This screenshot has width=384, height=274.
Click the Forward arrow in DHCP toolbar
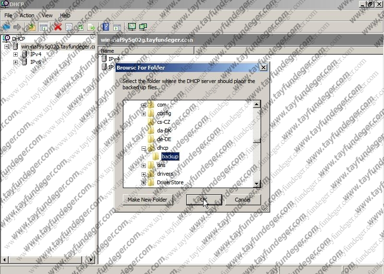pos(17,27)
